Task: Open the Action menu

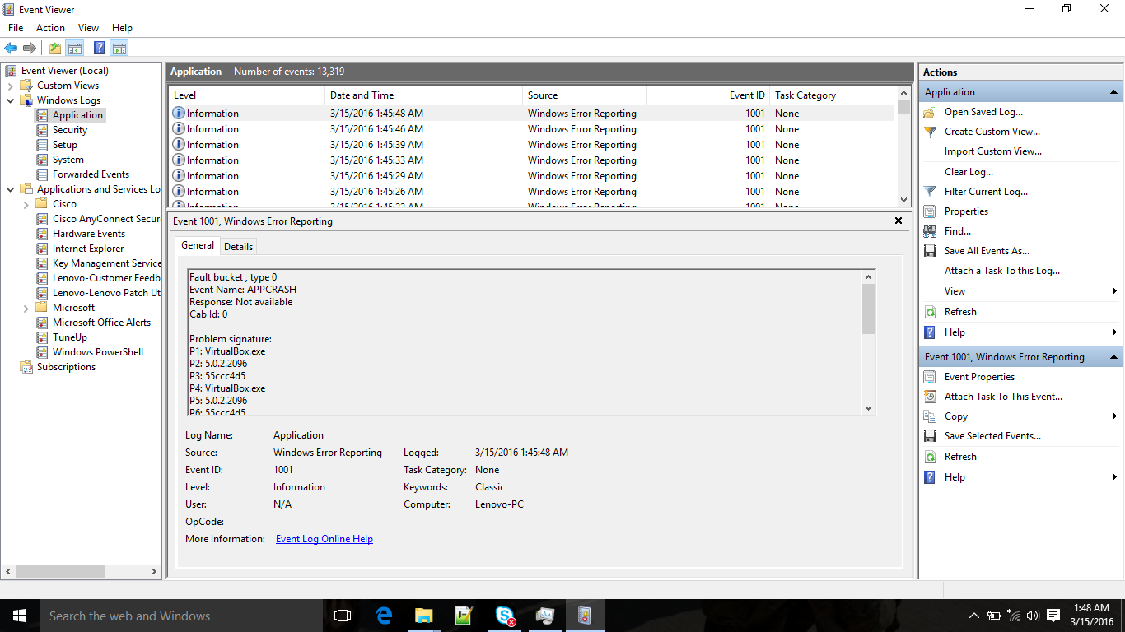Action: (x=50, y=28)
